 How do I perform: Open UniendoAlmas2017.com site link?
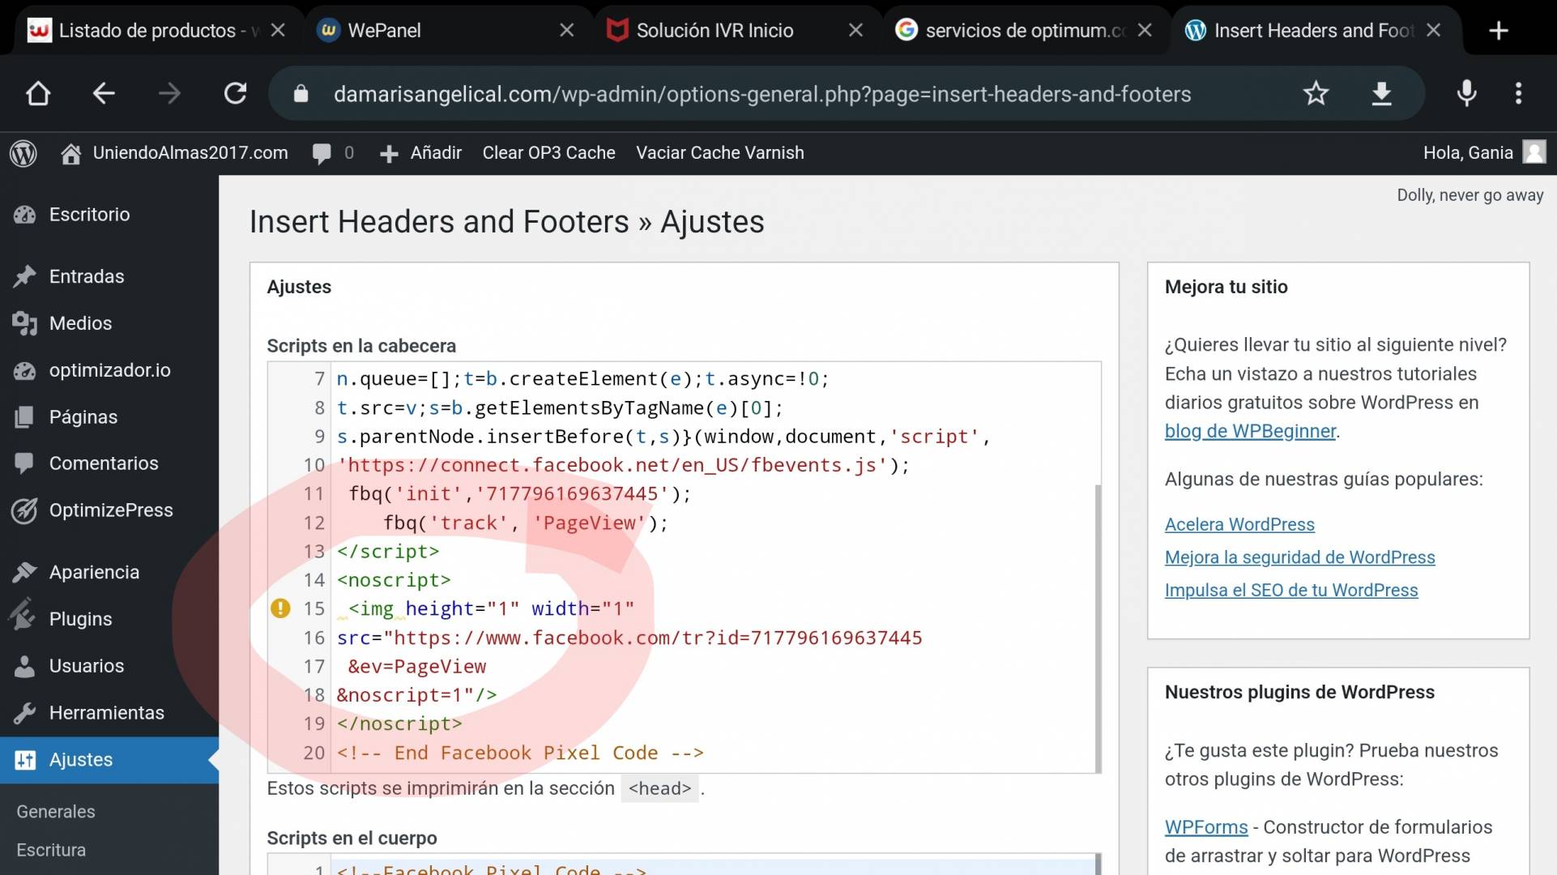pos(174,153)
